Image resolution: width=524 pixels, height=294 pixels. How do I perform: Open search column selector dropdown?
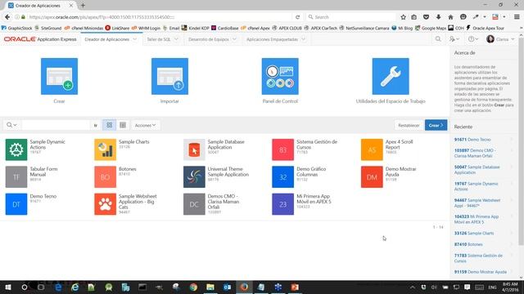[x=11, y=125]
